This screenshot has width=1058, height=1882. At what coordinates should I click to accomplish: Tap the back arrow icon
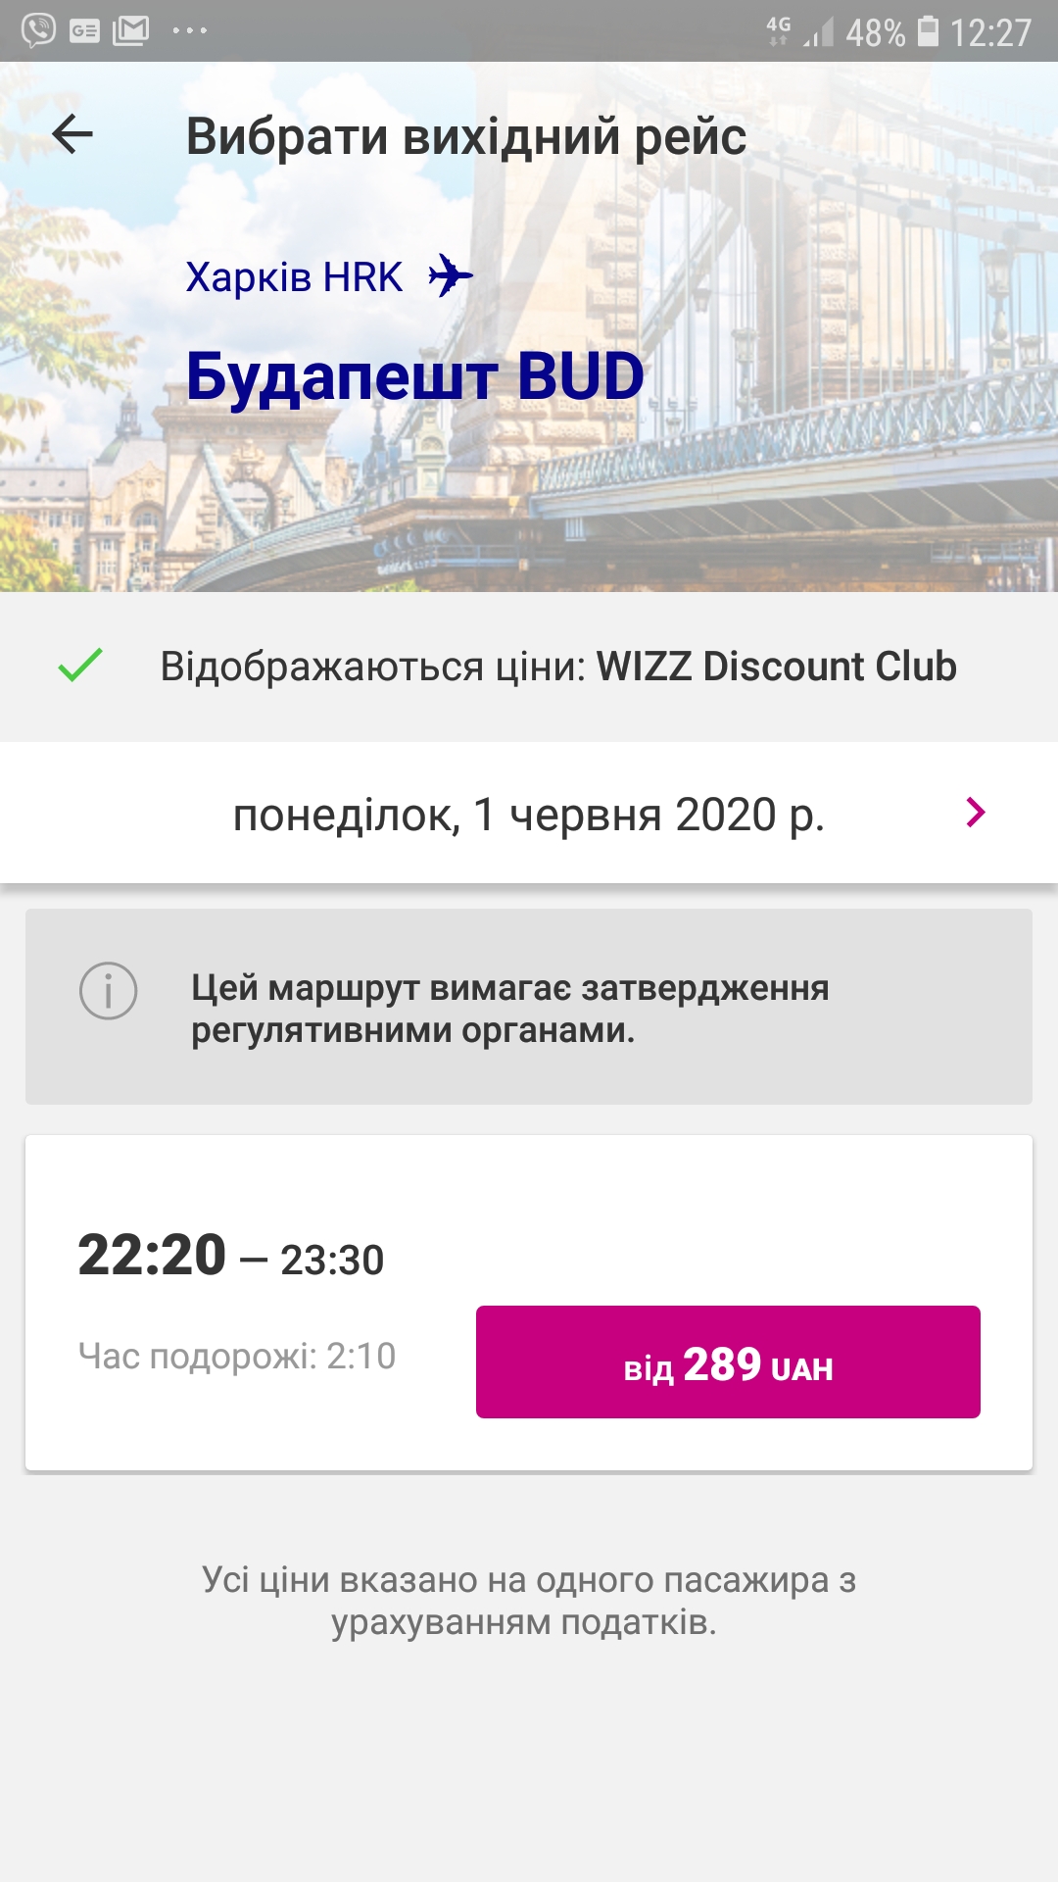coord(72,134)
